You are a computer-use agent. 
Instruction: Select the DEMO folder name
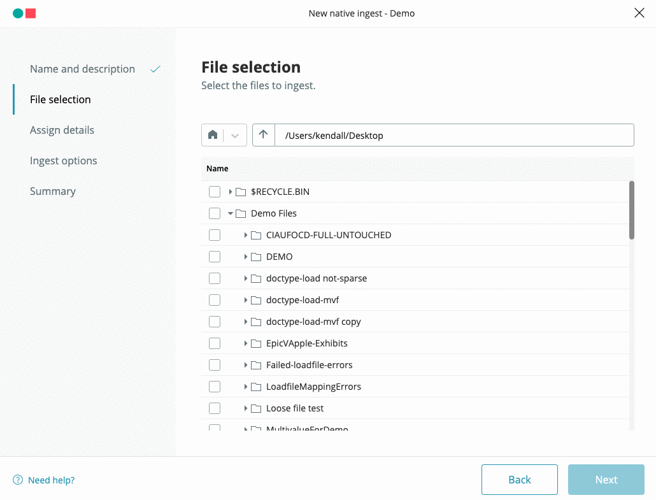tap(280, 257)
